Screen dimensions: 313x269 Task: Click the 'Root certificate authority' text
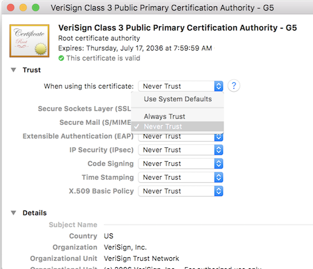pyautogui.click(x=99, y=38)
